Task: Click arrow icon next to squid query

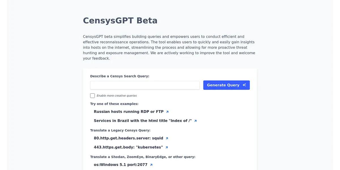Action: (167, 139)
